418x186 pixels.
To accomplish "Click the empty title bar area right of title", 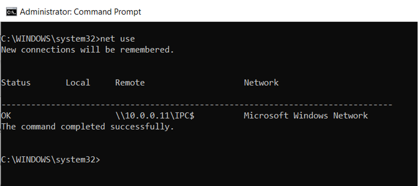I will click(x=278, y=12).
